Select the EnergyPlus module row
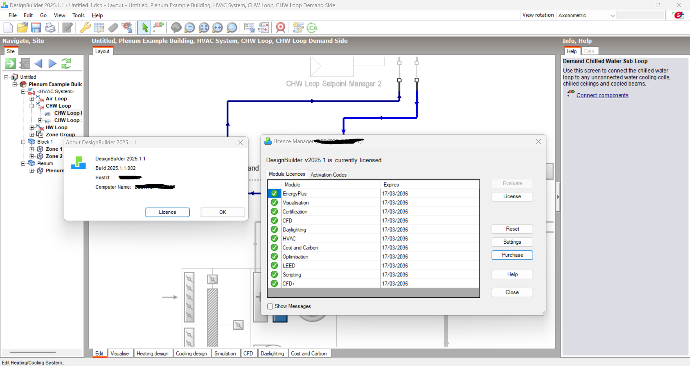This screenshot has height=366, width=690. coord(373,194)
